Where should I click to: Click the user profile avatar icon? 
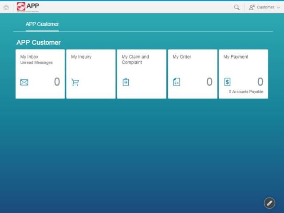pyautogui.click(x=252, y=7)
